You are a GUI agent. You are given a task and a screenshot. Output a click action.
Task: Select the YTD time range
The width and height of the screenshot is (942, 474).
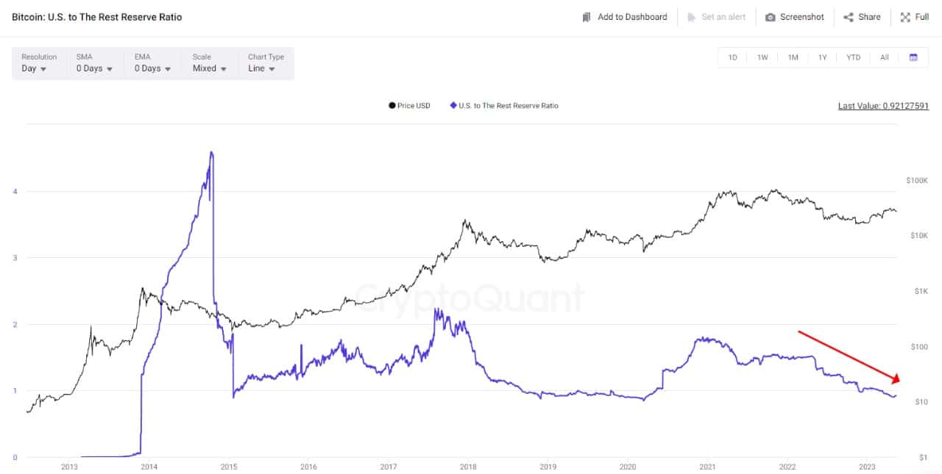pyautogui.click(x=854, y=57)
